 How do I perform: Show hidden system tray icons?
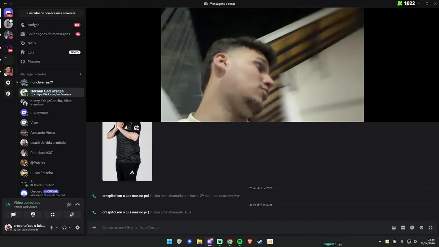[x=380, y=242]
